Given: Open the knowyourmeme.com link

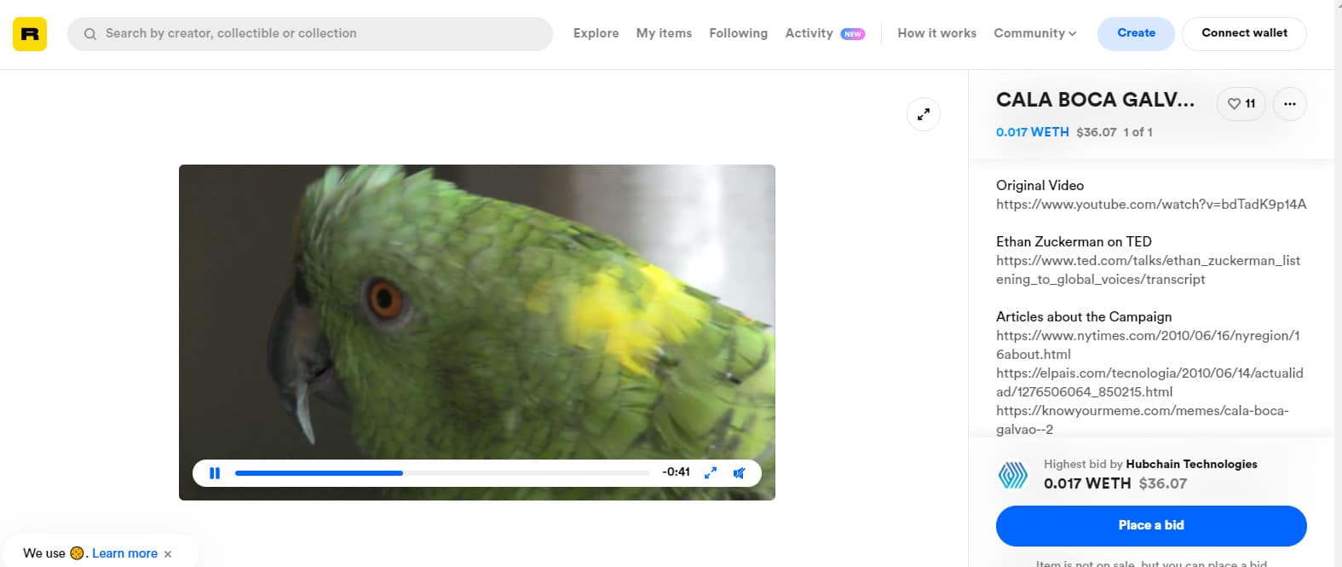Looking at the screenshot, I should click(1142, 420).
